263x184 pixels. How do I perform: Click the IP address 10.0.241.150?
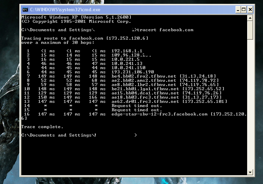coord(128,68)
